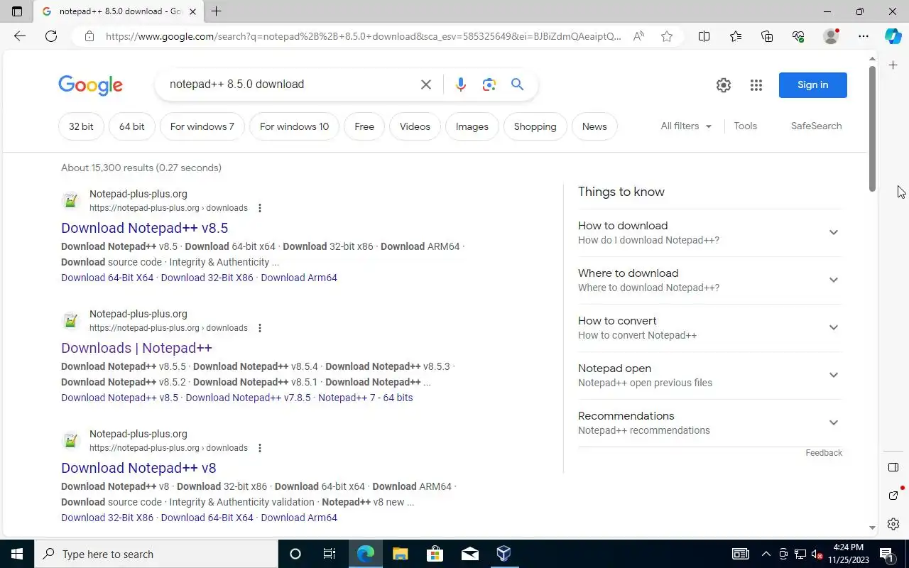Open the Favorites list icon
The image size is (909, 568).
[x=735, y=36]
